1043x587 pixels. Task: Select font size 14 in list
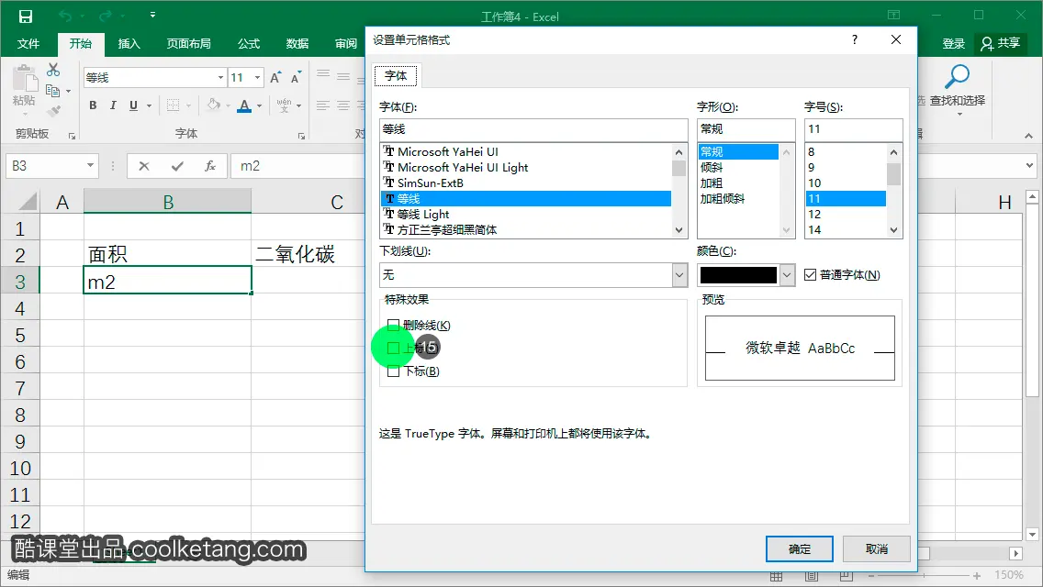pos(814,230)
